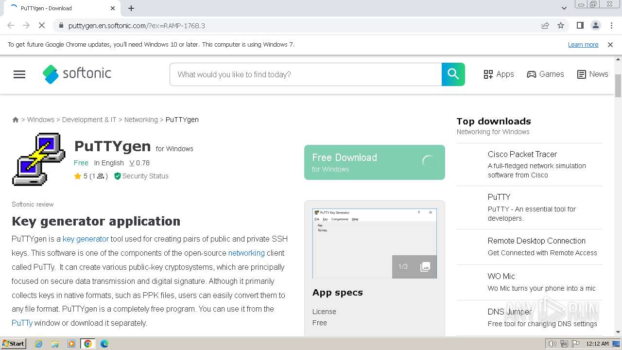Open Chrome's three-dot menu

611,25
